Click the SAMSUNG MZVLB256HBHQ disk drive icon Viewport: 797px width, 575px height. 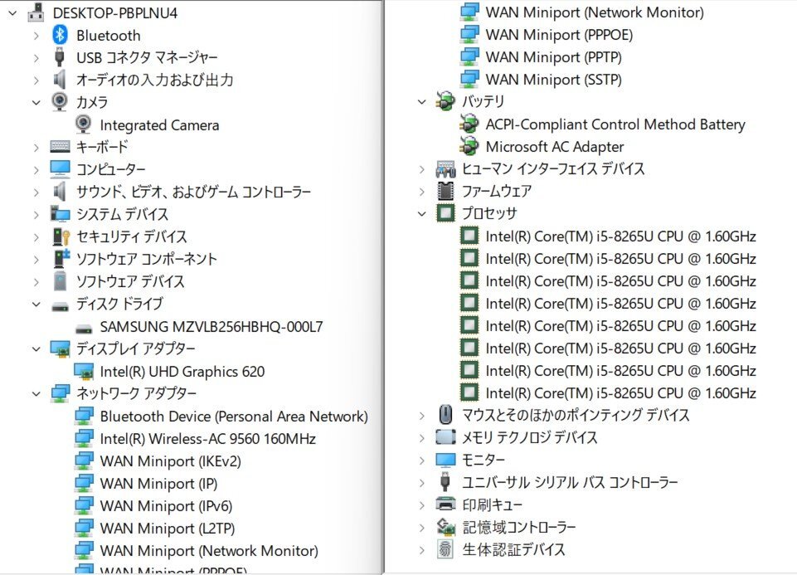point(85,327)
